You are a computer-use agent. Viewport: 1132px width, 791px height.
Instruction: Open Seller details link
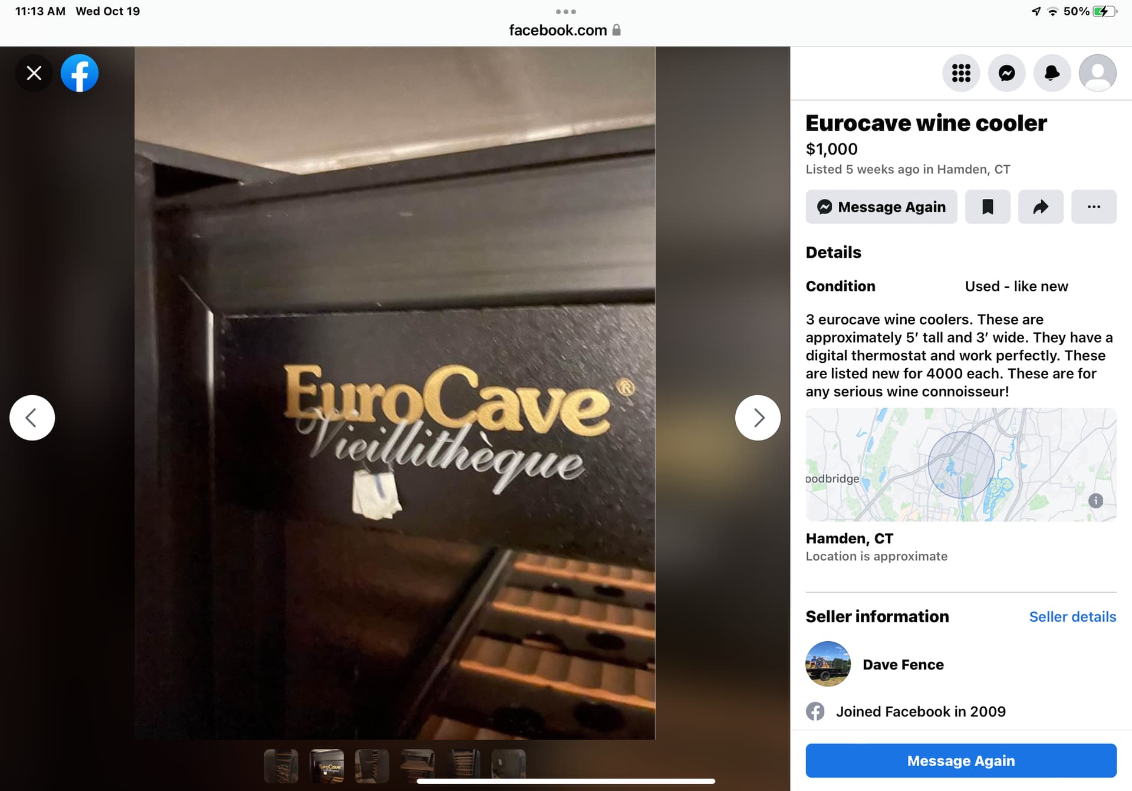tap(1072, 616)
